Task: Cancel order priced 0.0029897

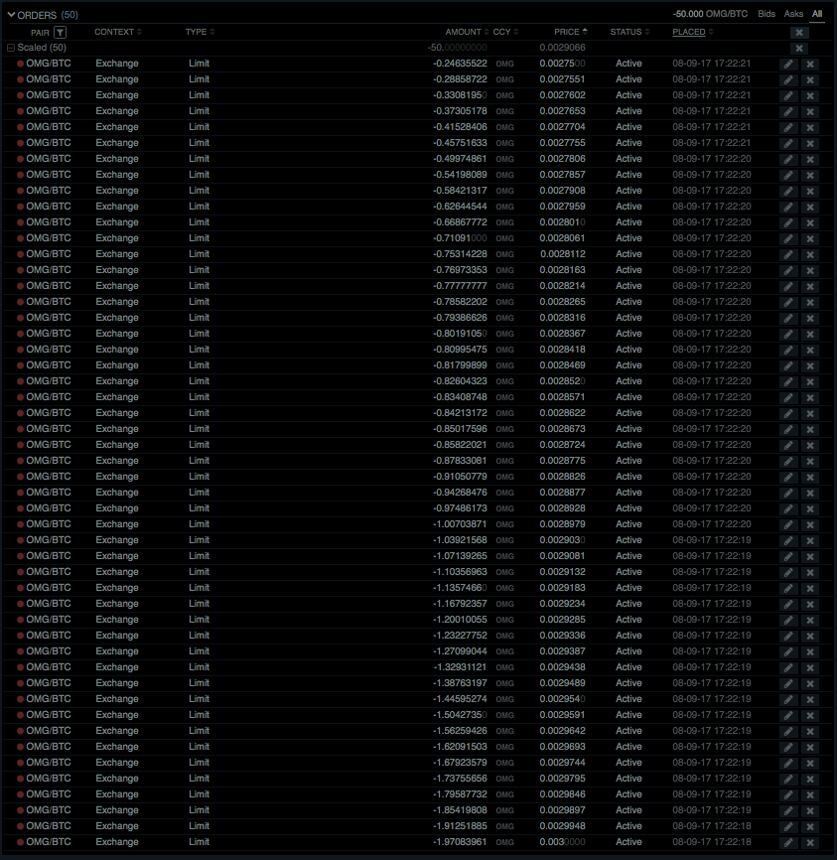Action: (x=809, y=811)
